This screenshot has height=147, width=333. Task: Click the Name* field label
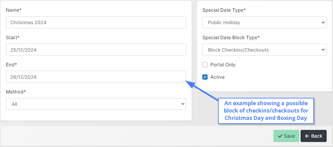[x=14, y=10]
